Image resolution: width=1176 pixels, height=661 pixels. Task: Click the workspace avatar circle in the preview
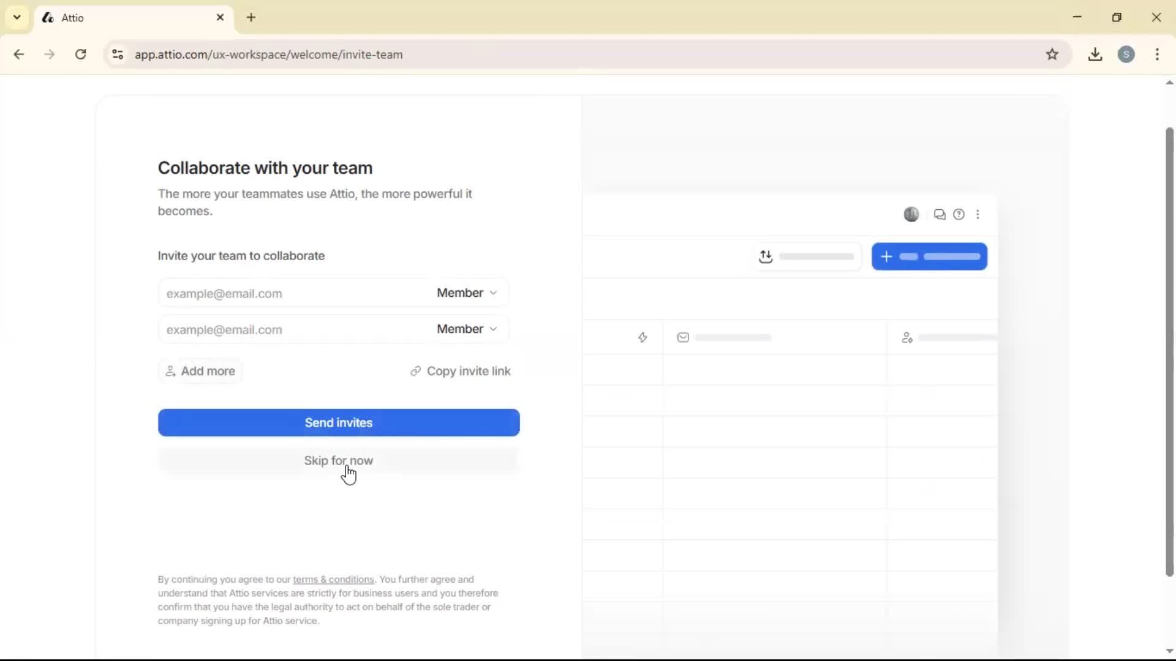pyautogui.click(x=912, y=215)
